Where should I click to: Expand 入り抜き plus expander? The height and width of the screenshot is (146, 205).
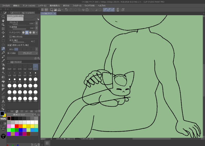tap(8, 53)
